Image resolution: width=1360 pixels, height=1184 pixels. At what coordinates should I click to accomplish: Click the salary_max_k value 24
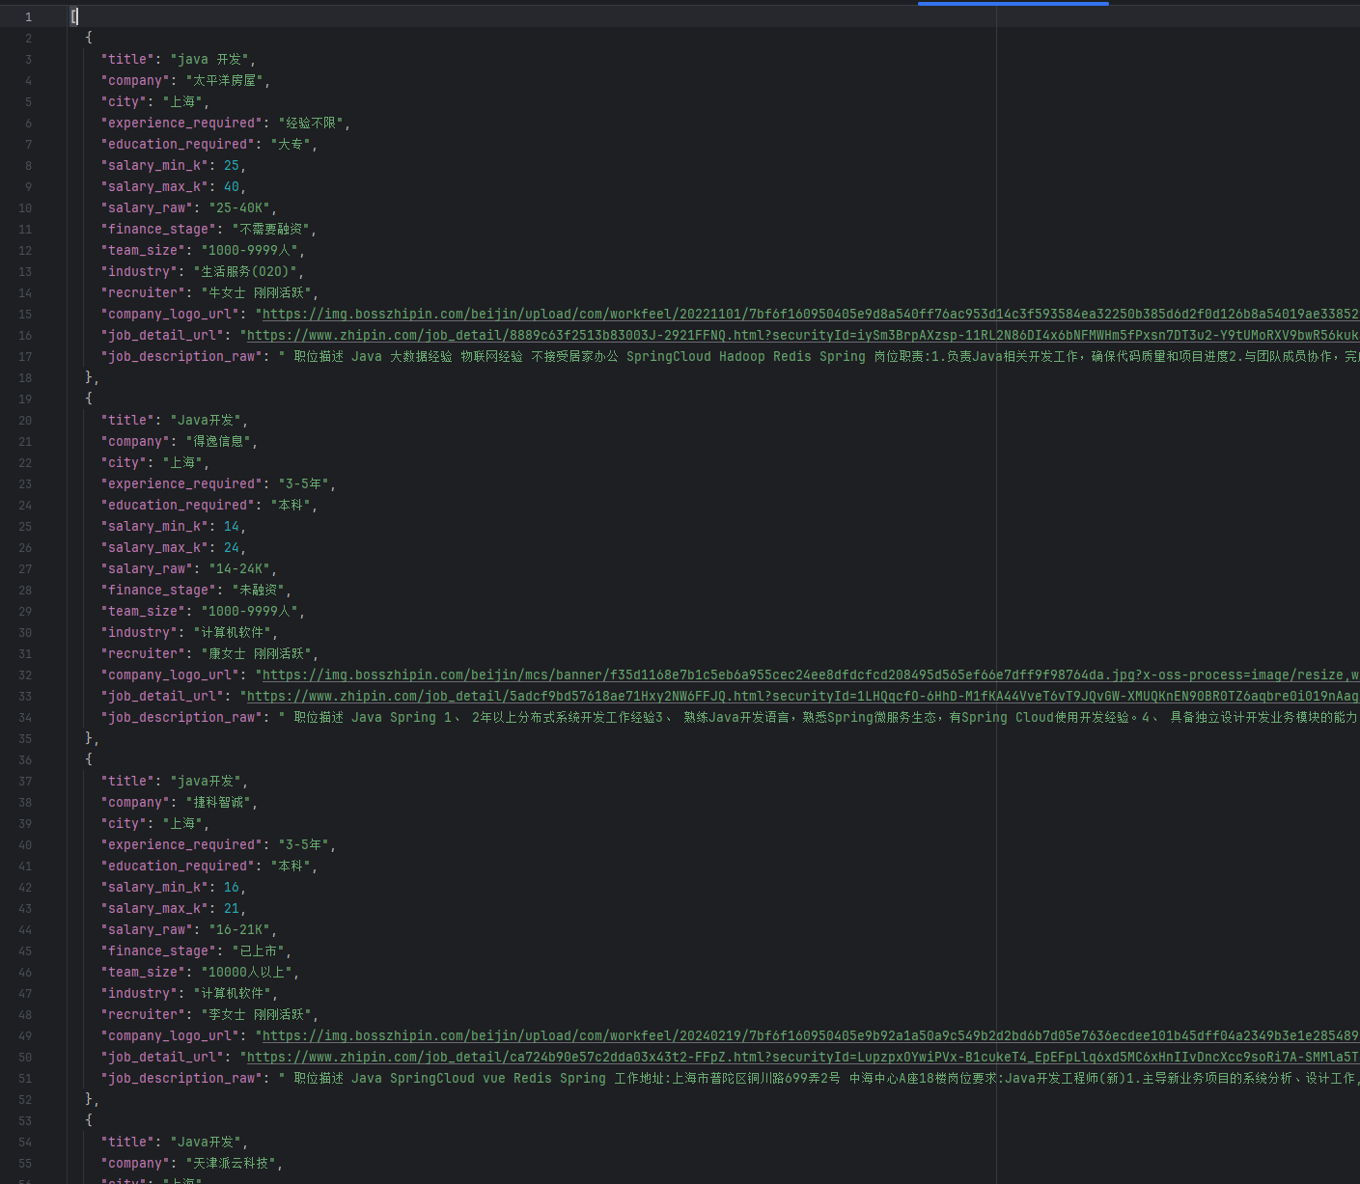tap(232, 547)
